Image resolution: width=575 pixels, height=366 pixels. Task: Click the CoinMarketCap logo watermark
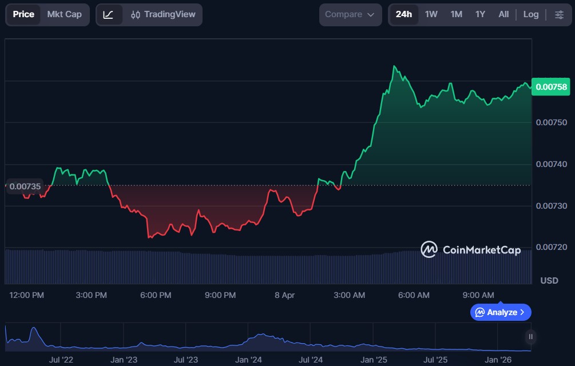tap(470, 250)
